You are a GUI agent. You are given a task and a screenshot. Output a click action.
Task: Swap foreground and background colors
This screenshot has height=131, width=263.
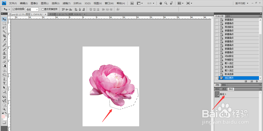pos(6,113)
